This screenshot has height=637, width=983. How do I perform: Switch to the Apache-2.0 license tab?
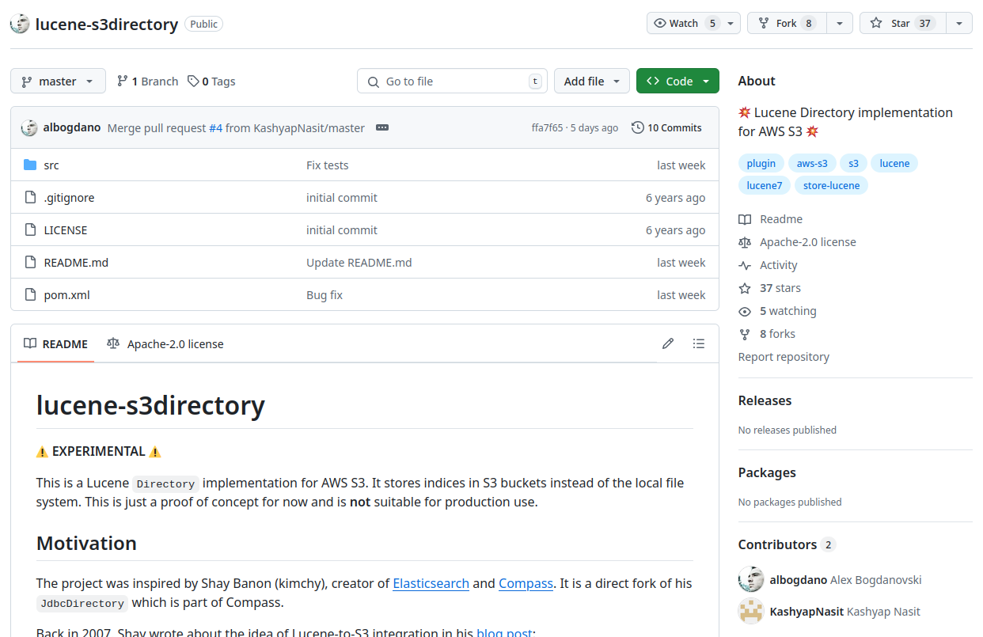point(165,343)
